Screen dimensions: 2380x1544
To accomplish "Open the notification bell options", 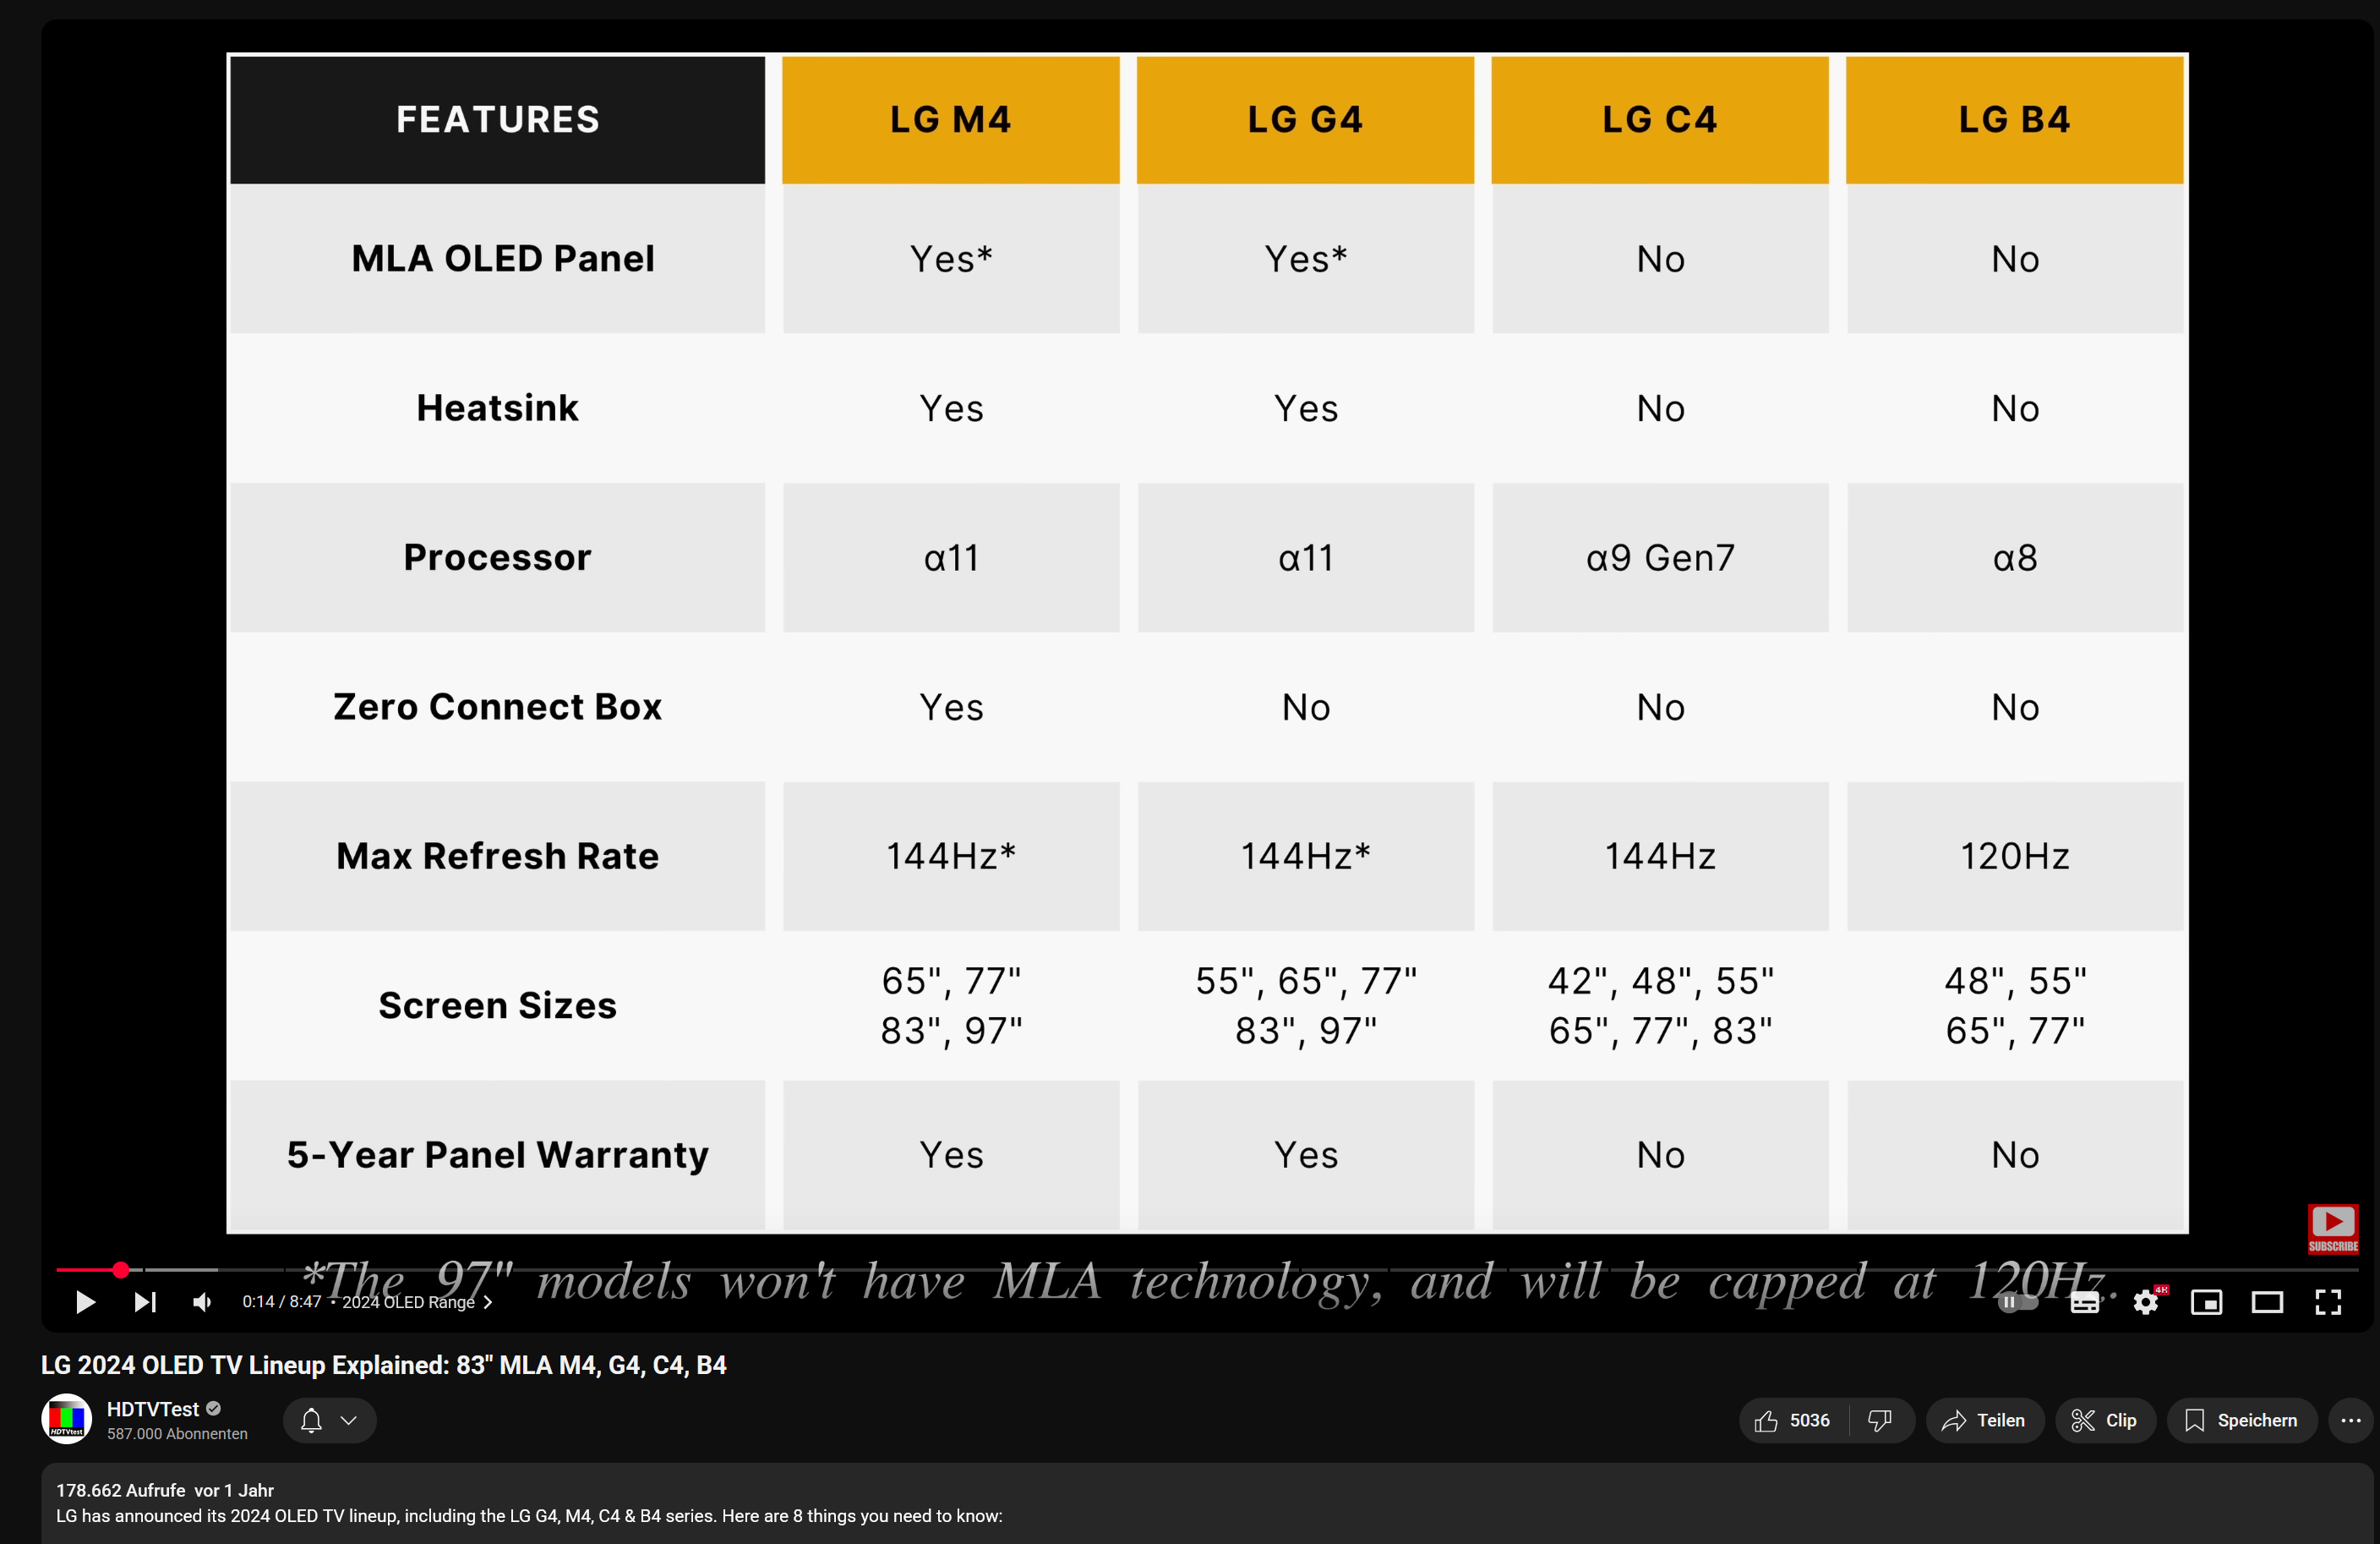I will pos(328,1420).
